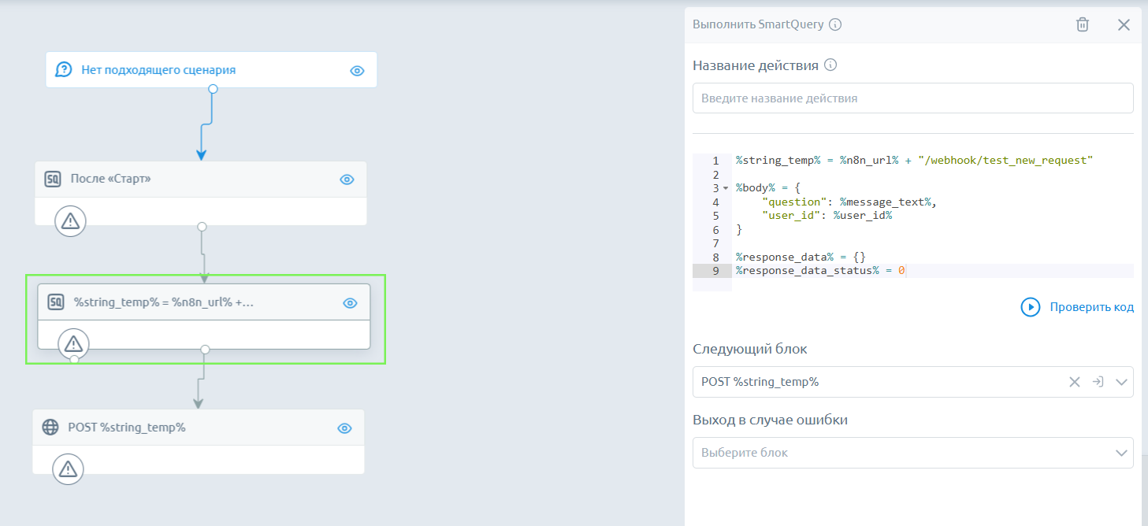Image resolution: width=1148 pixels, height=526 pixels.
Task: Collapse code fold arrow on line 3
Action: pyautogui.click(x=725, y=189)
